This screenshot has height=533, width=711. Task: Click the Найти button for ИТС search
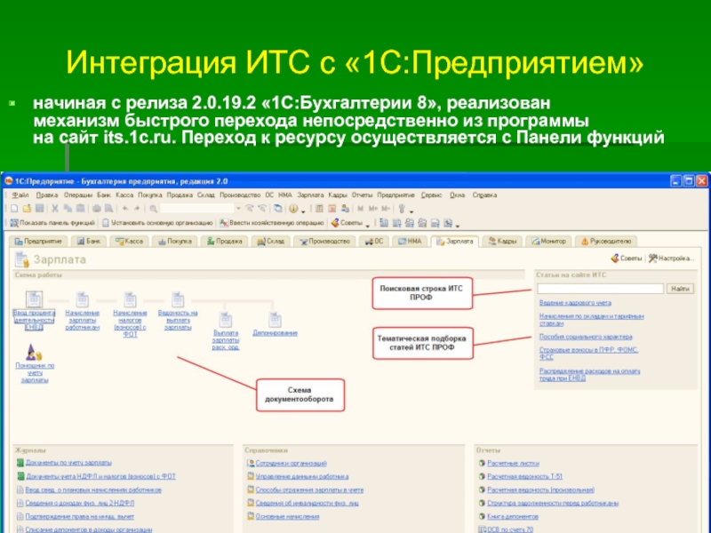(x=680, y=289)
